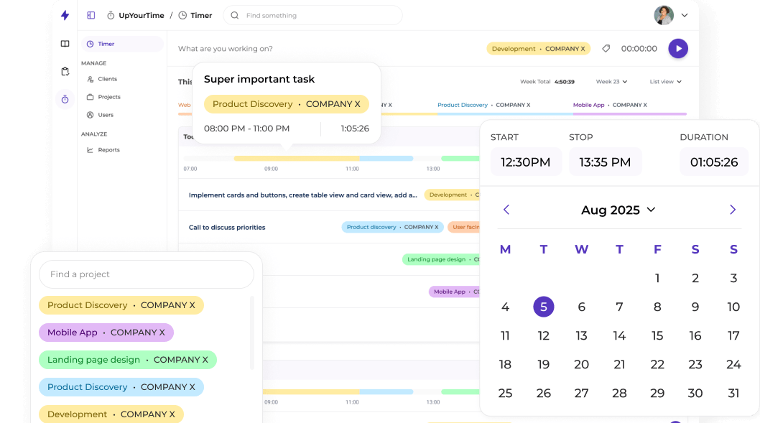
Task: Click the tag icon beside timer
Action: coord(606,48)
